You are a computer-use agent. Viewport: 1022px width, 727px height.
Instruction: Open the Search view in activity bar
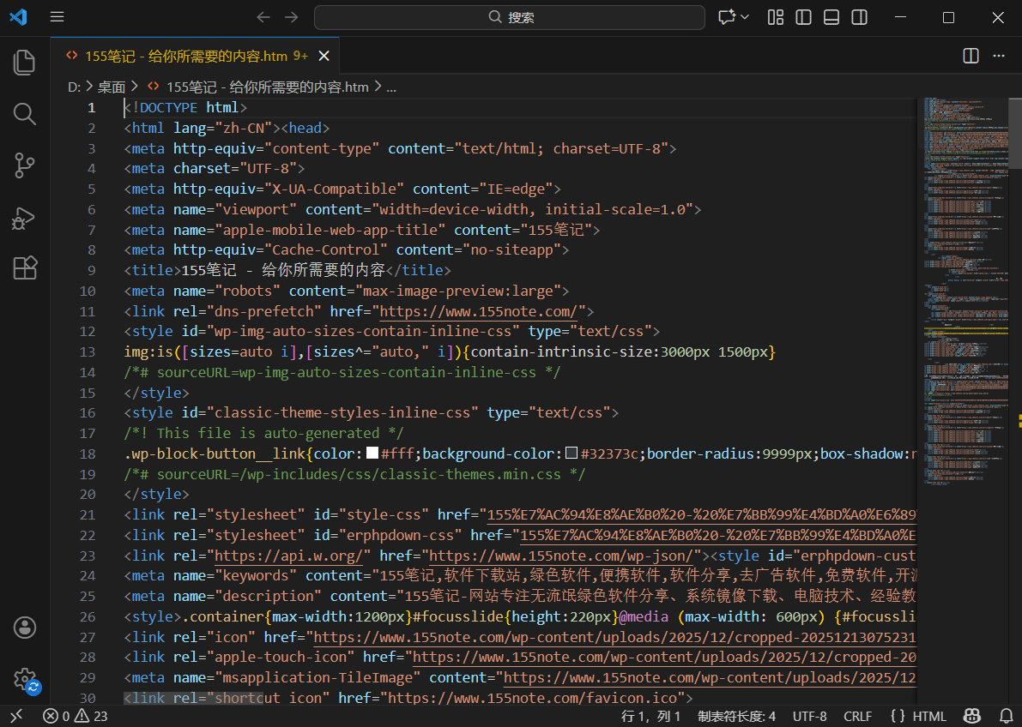coord(25,113)
